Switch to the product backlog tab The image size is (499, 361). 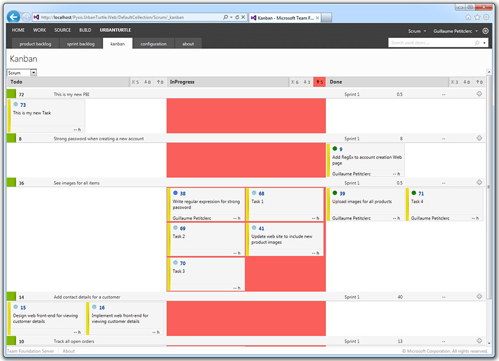[35, 43]
